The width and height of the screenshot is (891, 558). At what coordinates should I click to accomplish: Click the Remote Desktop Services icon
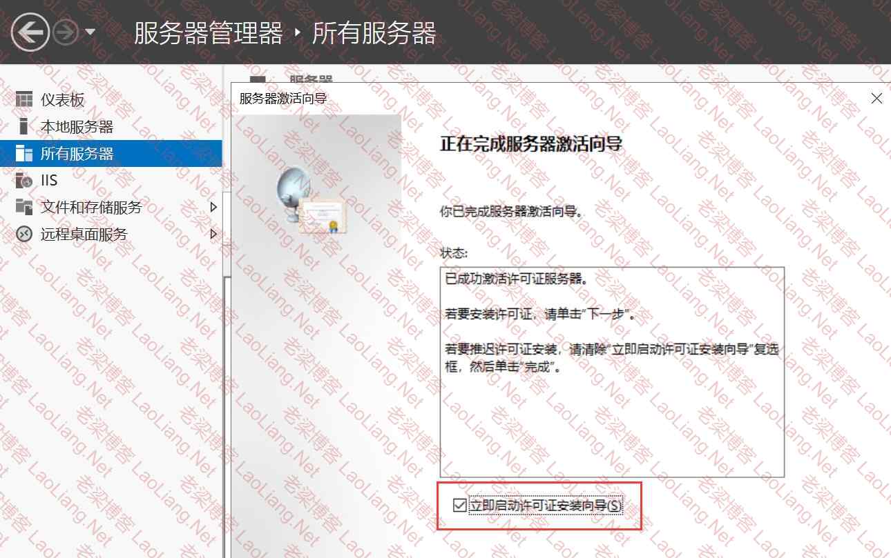coord(24,234)
